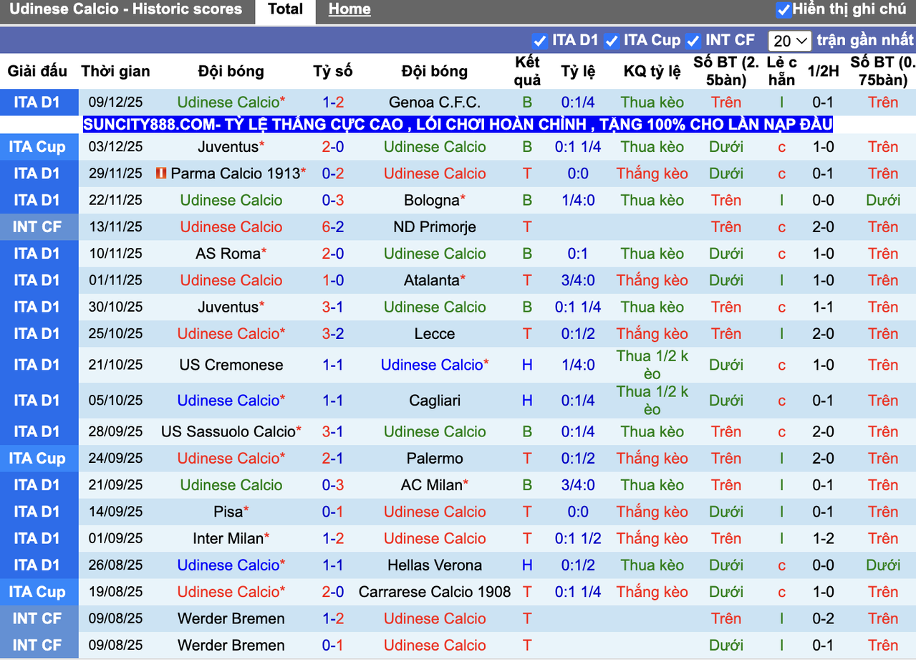
Task: Click the Thời gian column header
Action: coord(116,71)
